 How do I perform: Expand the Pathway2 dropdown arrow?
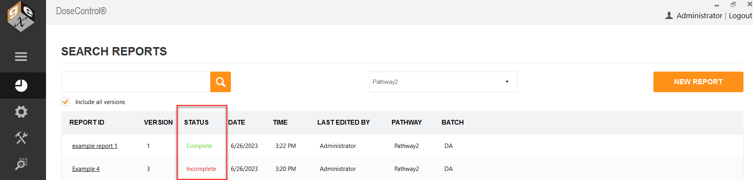tap(507, 82)
